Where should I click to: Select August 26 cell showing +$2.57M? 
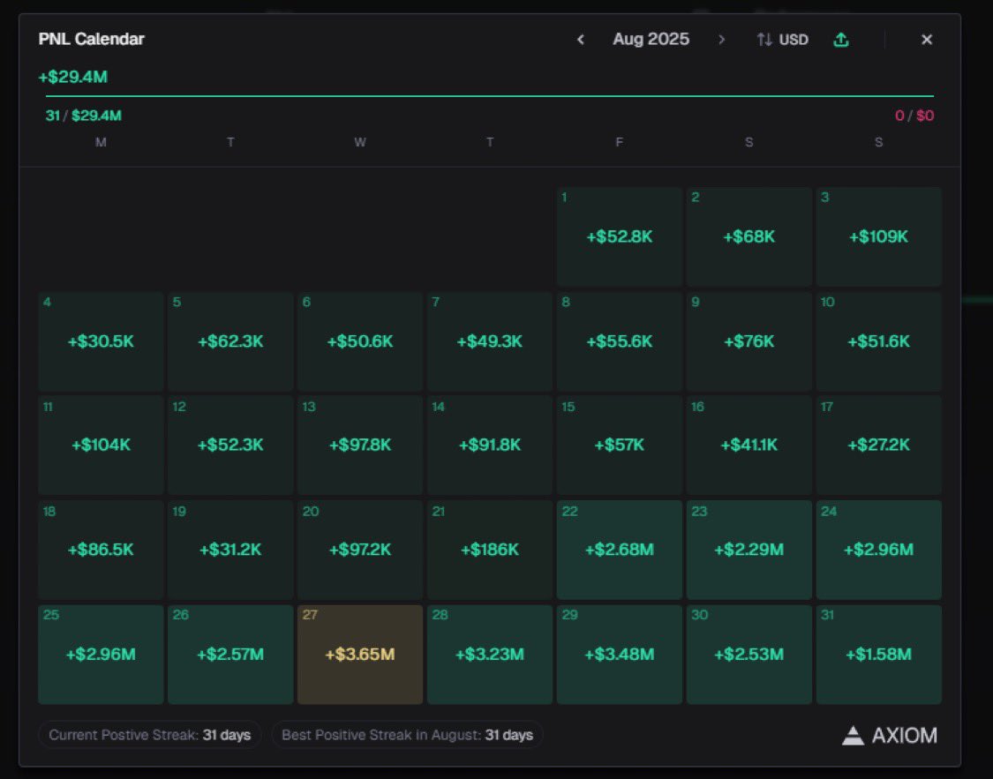pyautogui.click(x=230, y=655)
